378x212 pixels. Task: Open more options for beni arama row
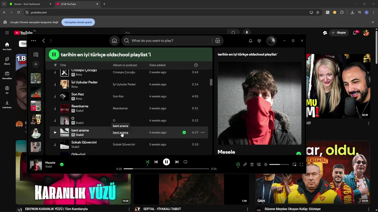coord(203,132)
